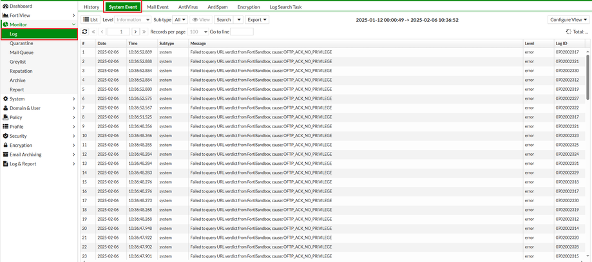Open the Export dropdown
The image size is (592, 262).
tap(257, 19)
